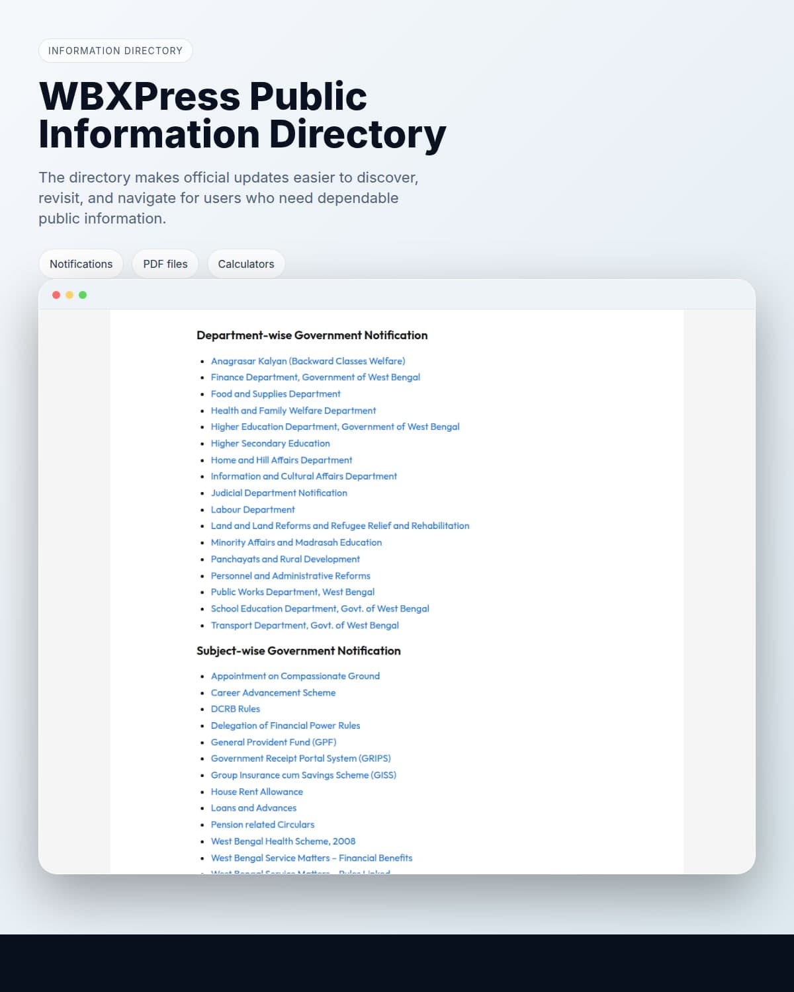This screenshot has height=992, width=794.
Task: Click the green window dot
Action: 83,295
